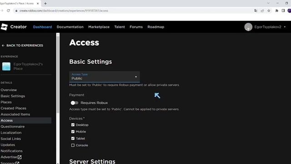Open the Forums nav item

coord(136,27)
